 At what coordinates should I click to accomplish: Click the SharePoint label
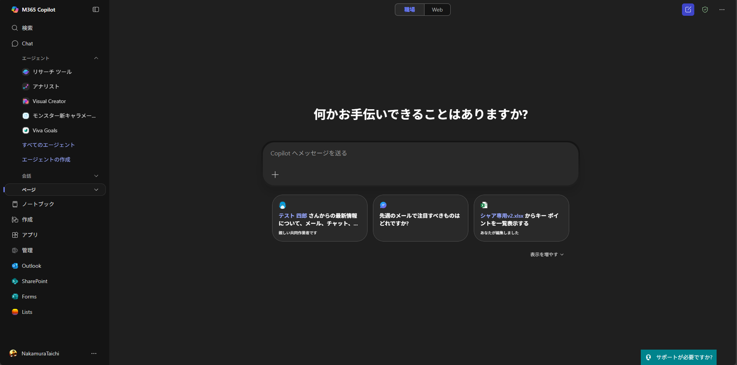click(35, 281)
